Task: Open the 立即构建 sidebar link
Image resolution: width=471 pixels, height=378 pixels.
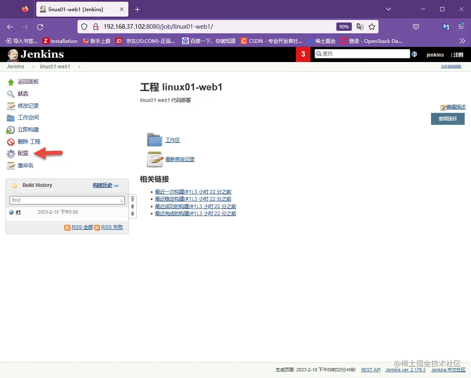Action: [28, 129]
